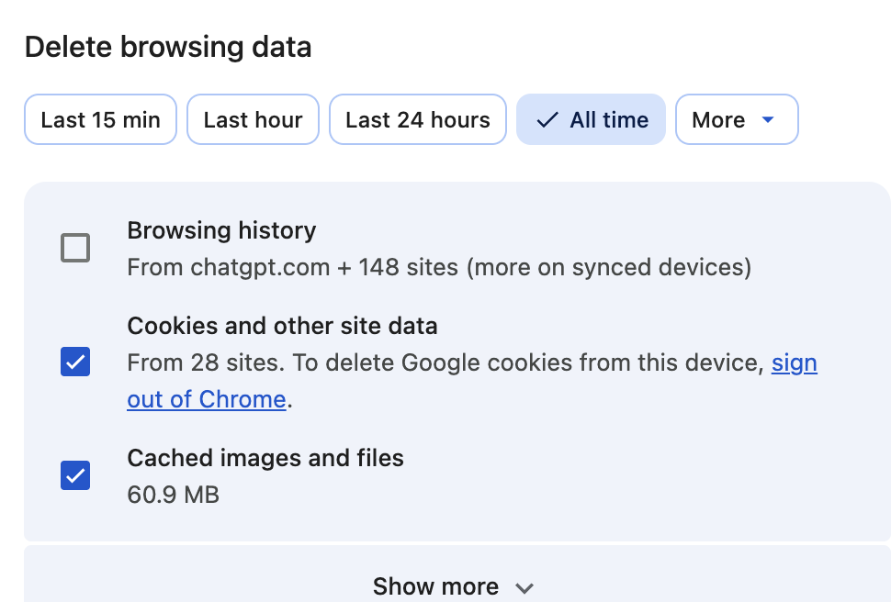Expand the Show more section
891x602 pixels.
[x=435, y=585]
